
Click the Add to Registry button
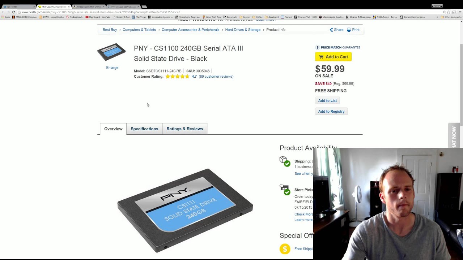click(x=331, y=111)
